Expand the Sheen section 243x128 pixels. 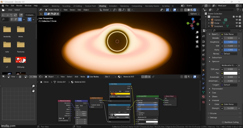point(214,97)
